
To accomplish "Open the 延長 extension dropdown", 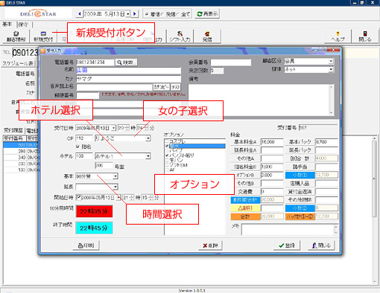I will click(x=115, y=187).
